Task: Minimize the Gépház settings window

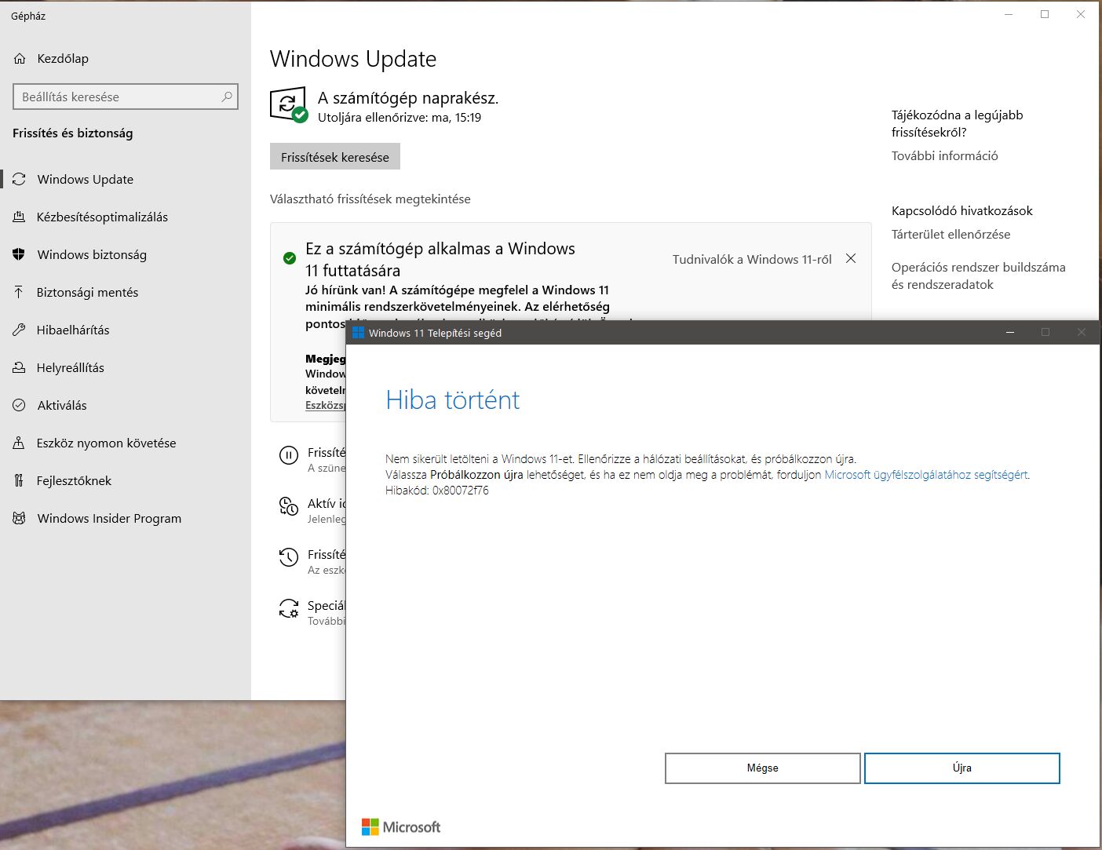Action: (1009, 14)
